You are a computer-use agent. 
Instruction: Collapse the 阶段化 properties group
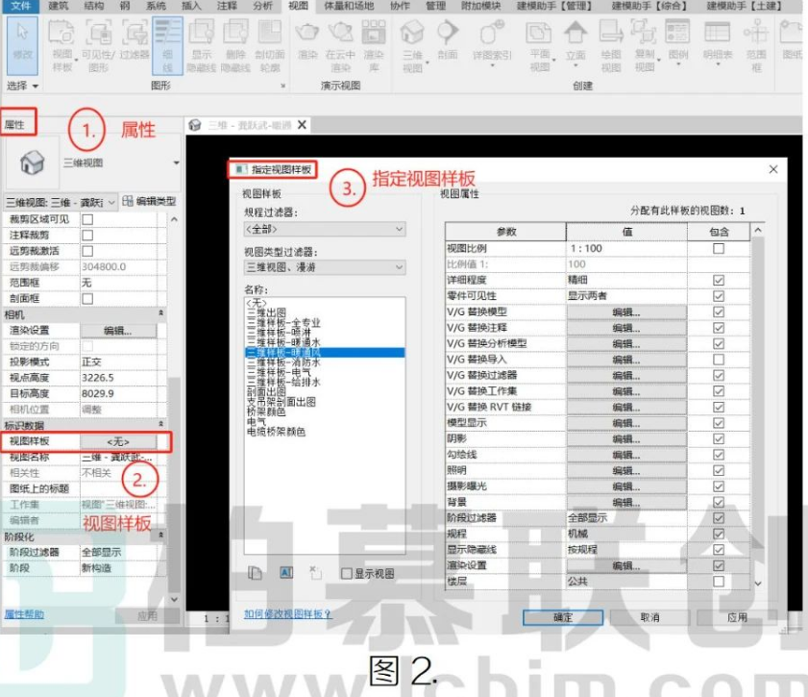pyautogui.click(x=160, y=535)
